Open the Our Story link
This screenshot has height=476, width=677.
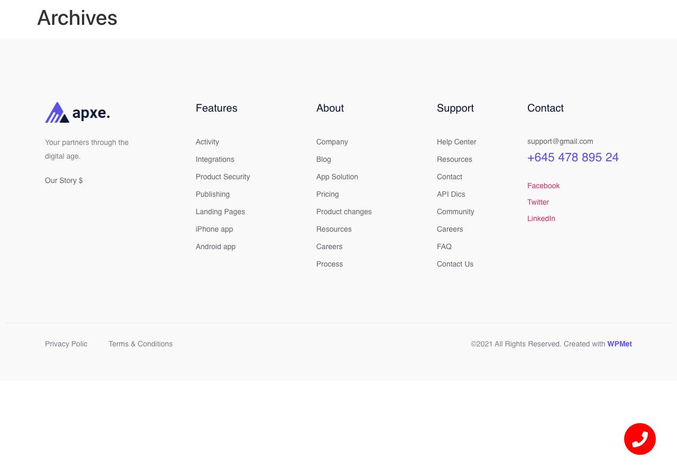[x=64, y=180]
